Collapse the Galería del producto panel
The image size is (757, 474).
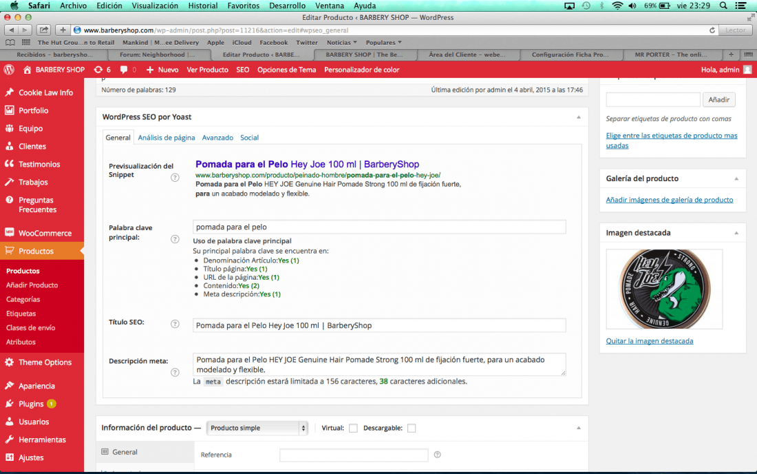point(736,178)
